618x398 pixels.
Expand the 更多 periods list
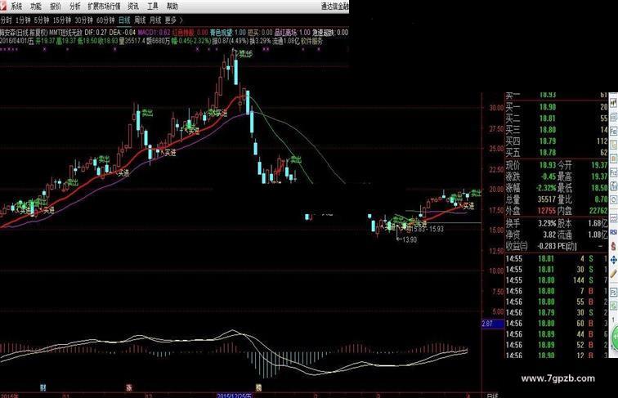click(x=171, y=20)
